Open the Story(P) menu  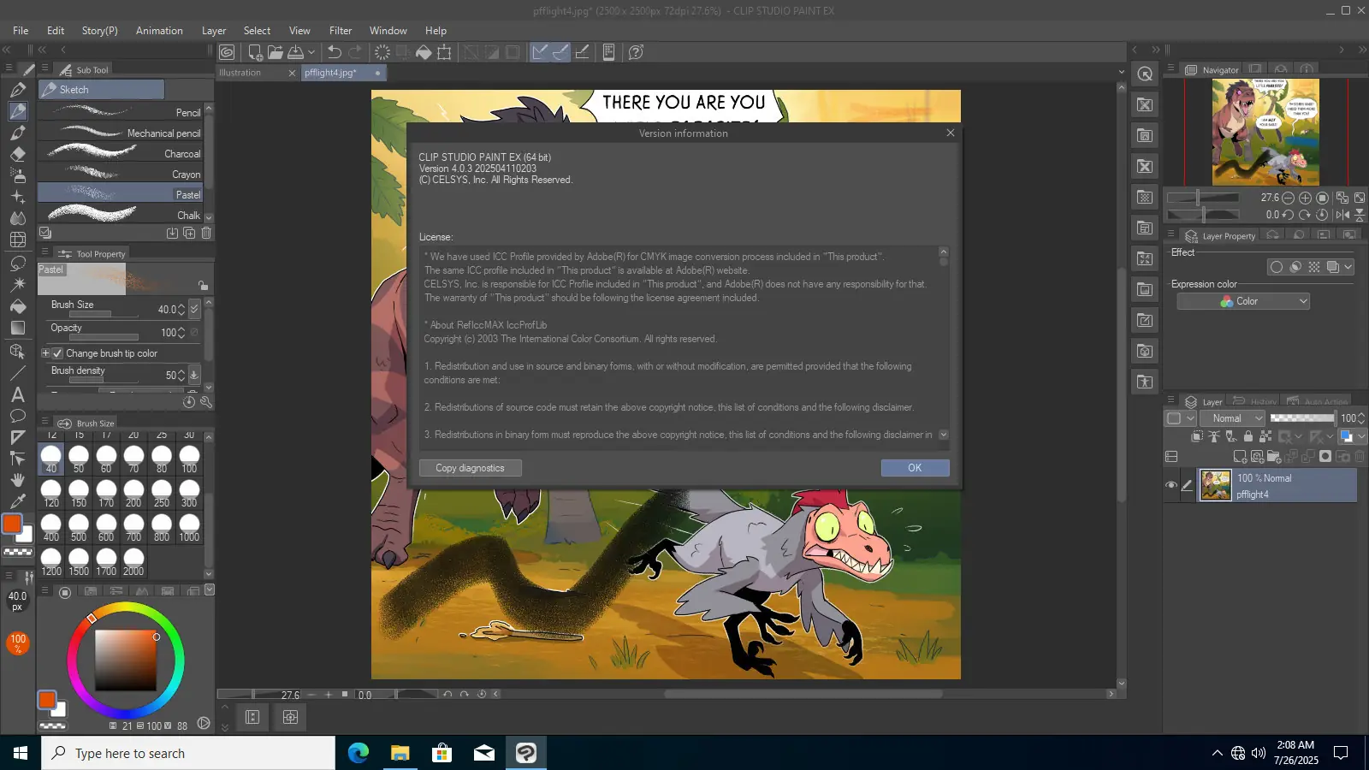pos(100,31)
